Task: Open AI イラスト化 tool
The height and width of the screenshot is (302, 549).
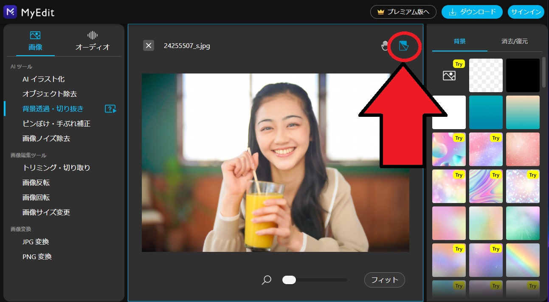Action: 44,79
